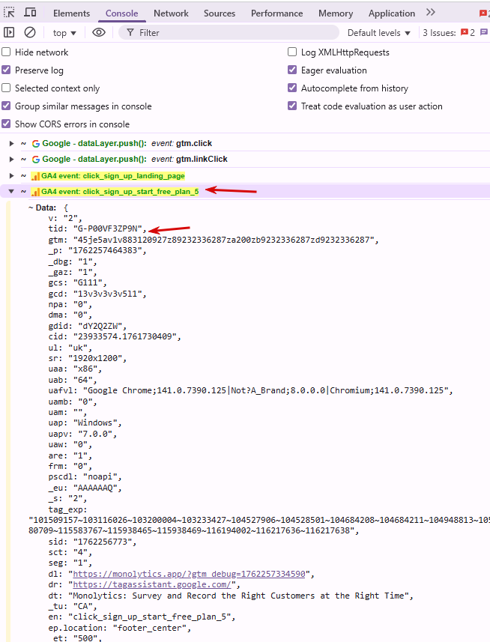Create live expression with eye icon
Screen dimensions: 490x642
[99, 32]
